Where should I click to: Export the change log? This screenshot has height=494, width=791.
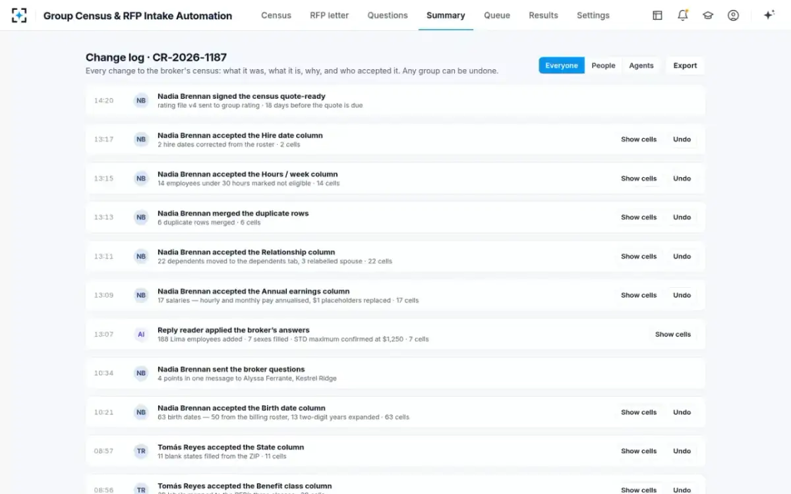(685, 65)
